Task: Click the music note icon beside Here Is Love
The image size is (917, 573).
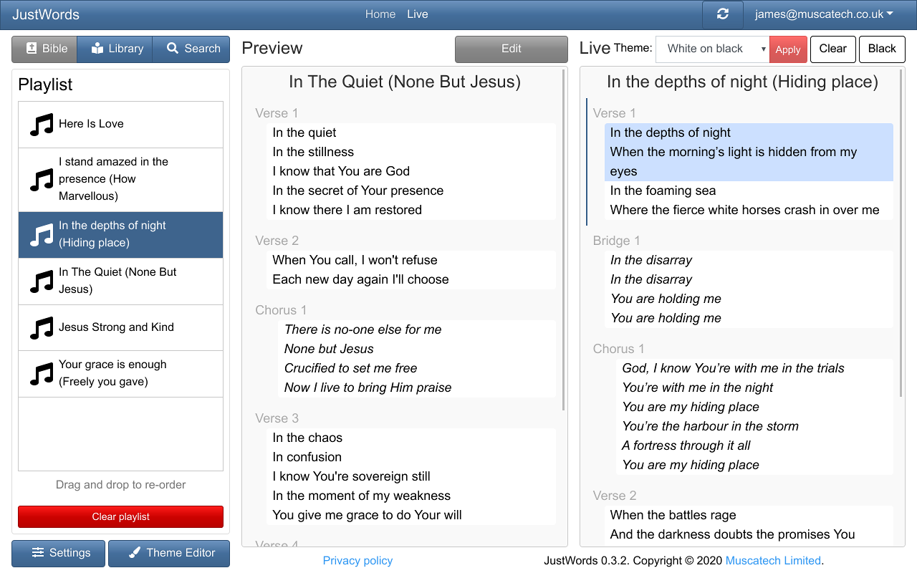Action: [42, 124]
